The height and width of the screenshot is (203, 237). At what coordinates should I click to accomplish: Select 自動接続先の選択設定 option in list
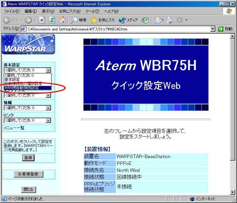click(x=27, y=83)
